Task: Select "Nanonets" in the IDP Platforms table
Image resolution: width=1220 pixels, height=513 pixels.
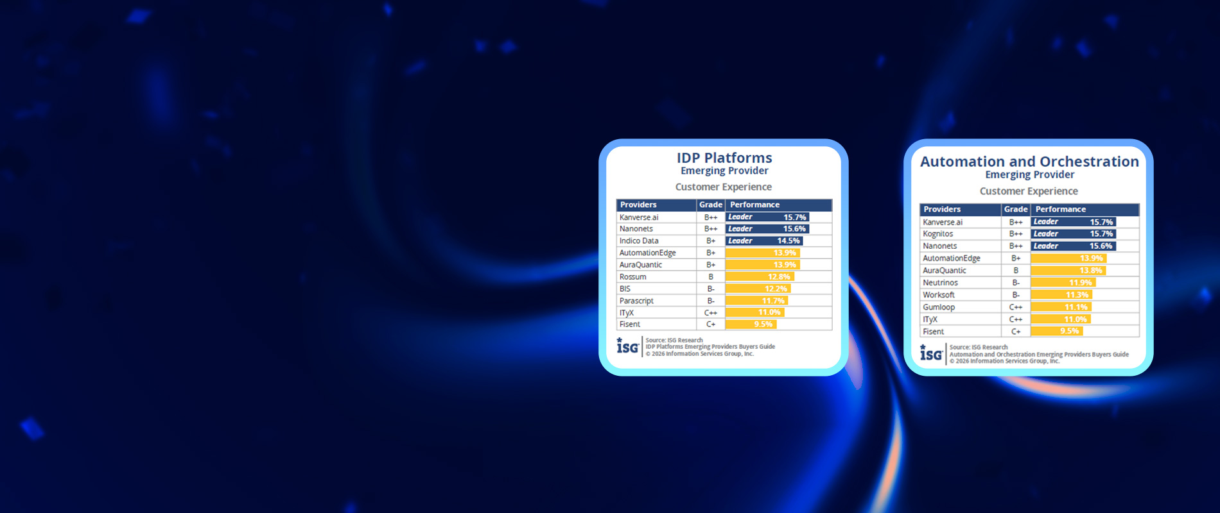Action: tap(636, 229)
